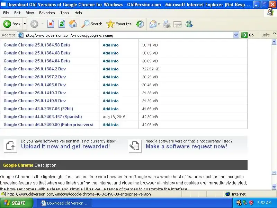Open Google Chrome 26.0.1410.5 Dev link

pyautogui.click(x=35, y=101)
